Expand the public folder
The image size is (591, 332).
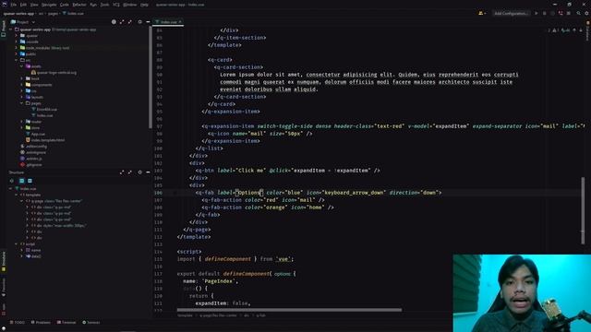(x=17, y=54)
